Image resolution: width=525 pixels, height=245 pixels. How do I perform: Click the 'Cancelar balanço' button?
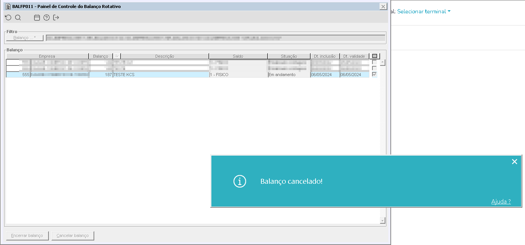point(72,235)
